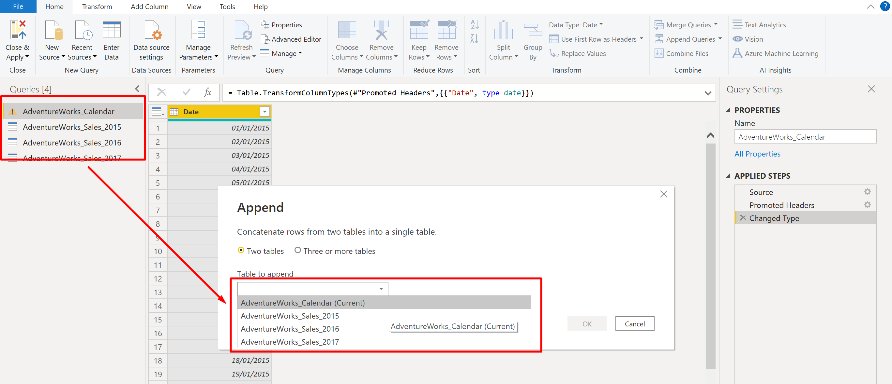
Task: Close the Append dialog
Action: [663, 194]
